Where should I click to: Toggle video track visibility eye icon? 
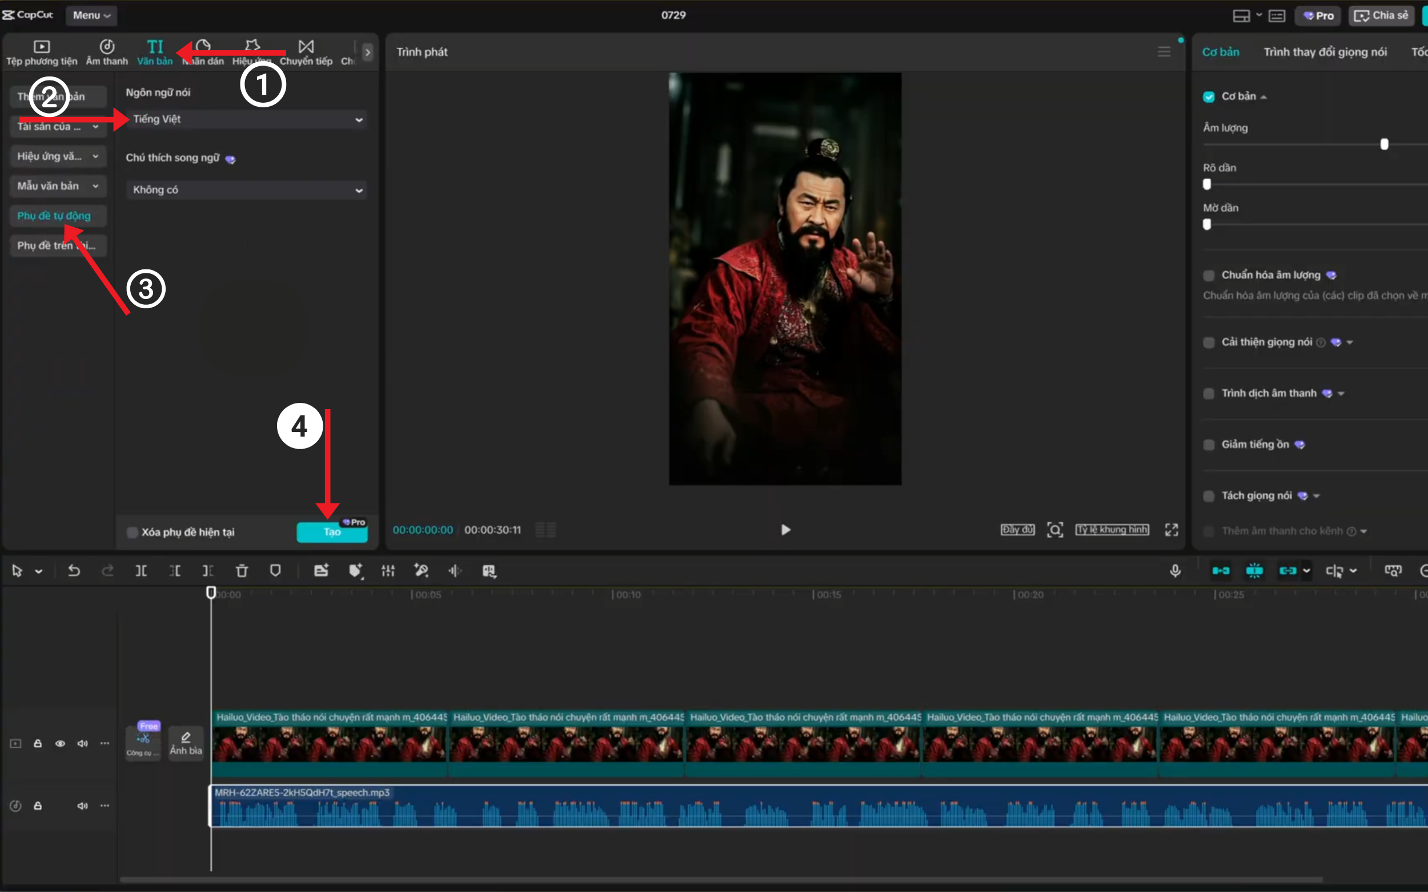pyautogui.click(x=59, y=743)
